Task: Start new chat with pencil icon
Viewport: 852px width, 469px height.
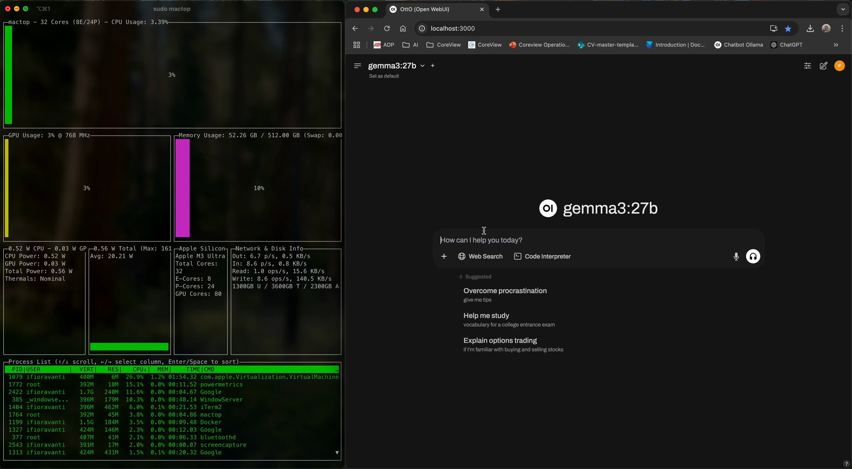Action: [823, 66]
